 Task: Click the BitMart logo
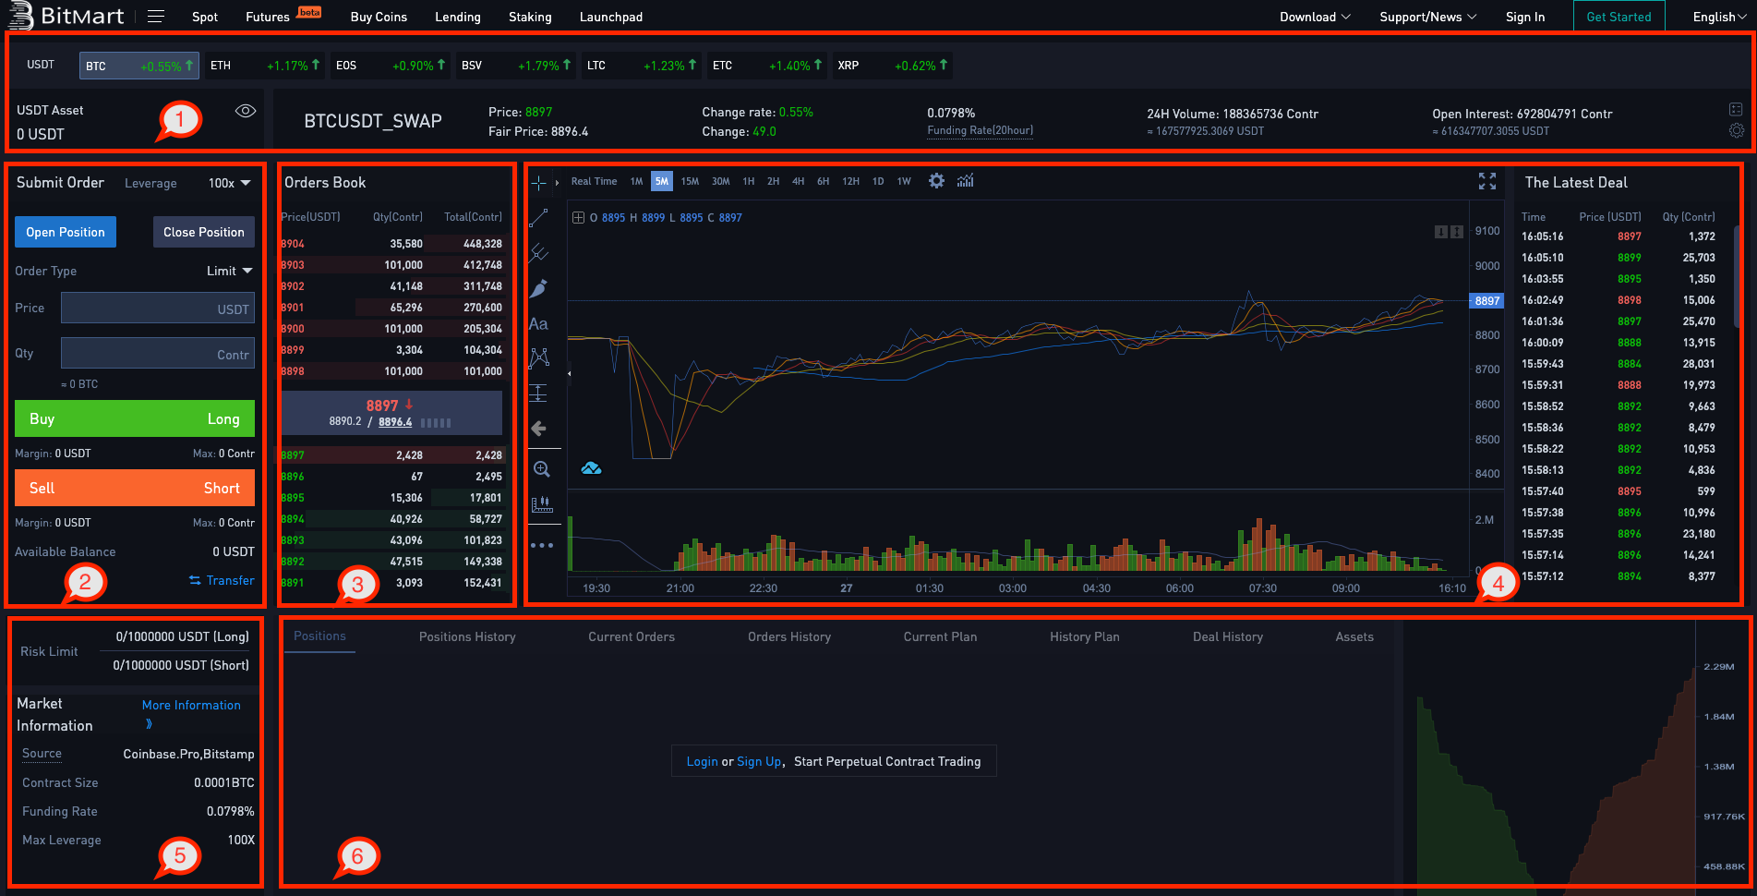click(66, 16)
